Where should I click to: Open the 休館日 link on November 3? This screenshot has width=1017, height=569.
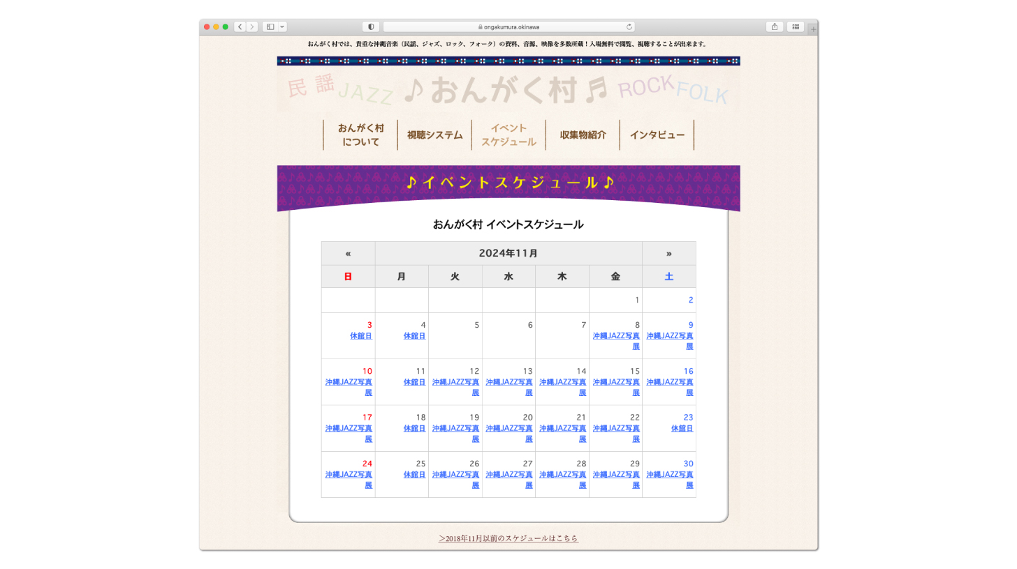360,336
